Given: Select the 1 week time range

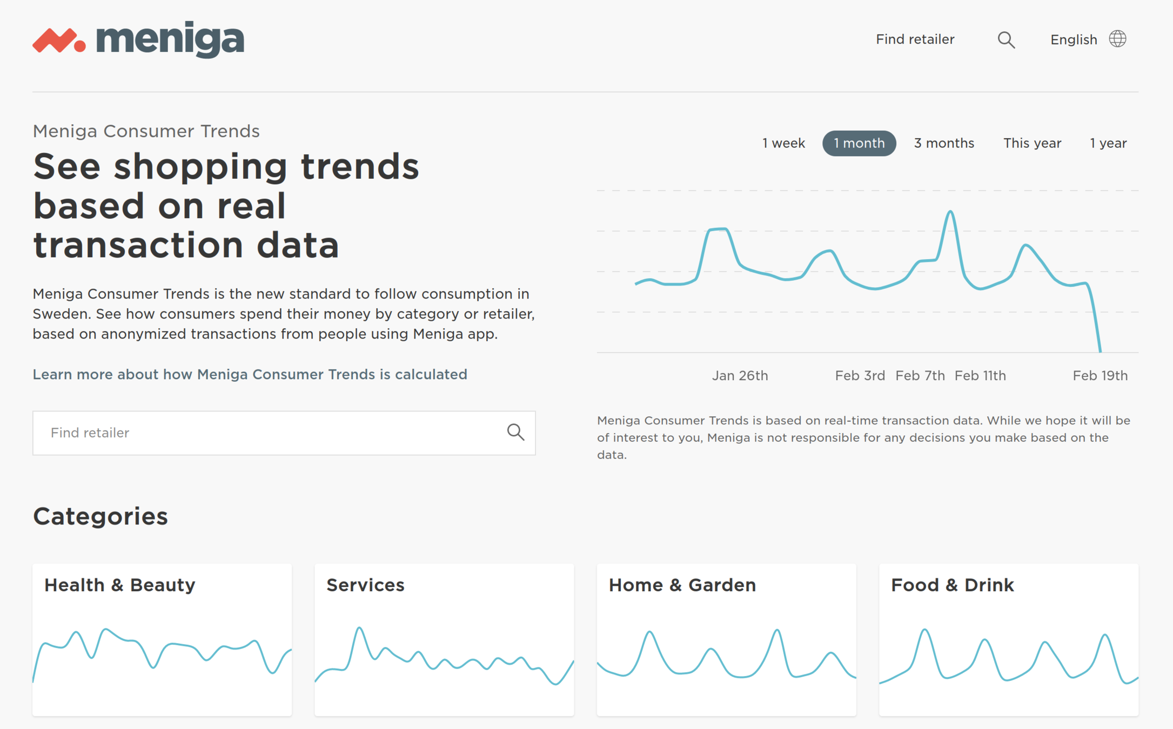Looking at the screenshot, I should pos(783,143).
